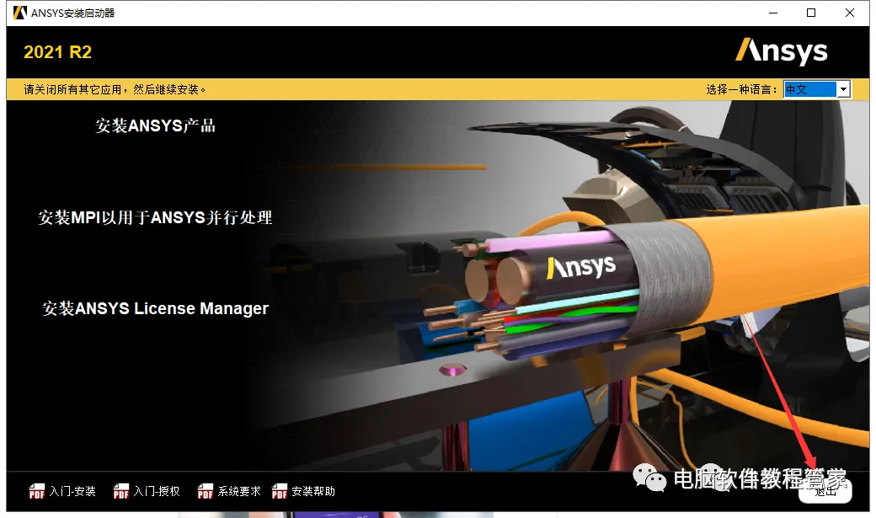Open the 入门-授权 PDF icon
Viewport: 876px width, 518px height.
[120, 491]
